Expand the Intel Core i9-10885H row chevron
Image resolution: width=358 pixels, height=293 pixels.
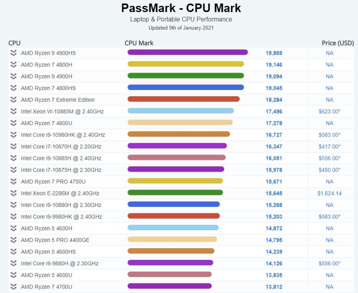point(13,158)
